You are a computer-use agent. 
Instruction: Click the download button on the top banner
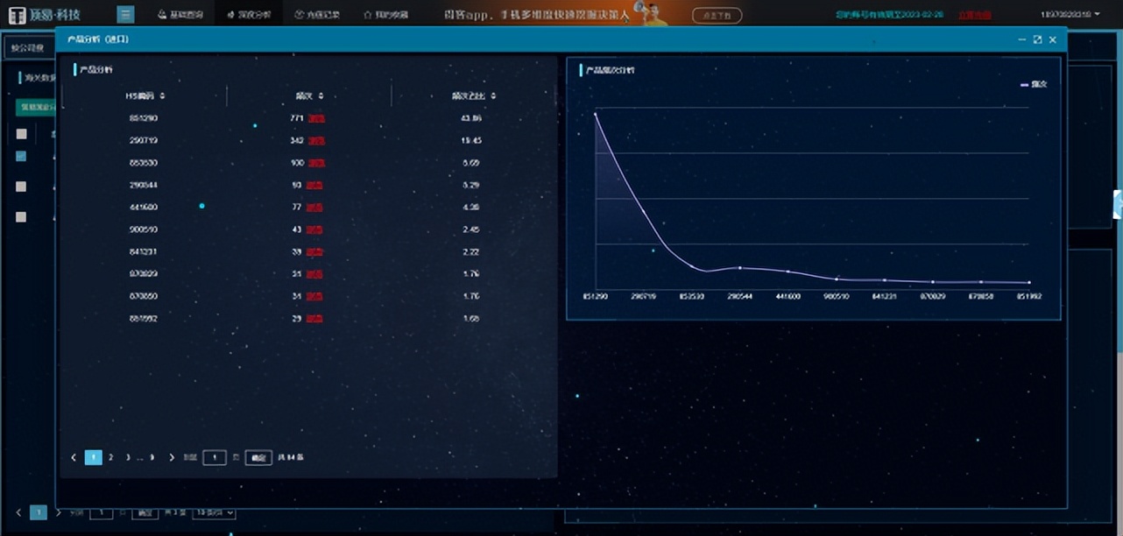click(x=717, y=16)
